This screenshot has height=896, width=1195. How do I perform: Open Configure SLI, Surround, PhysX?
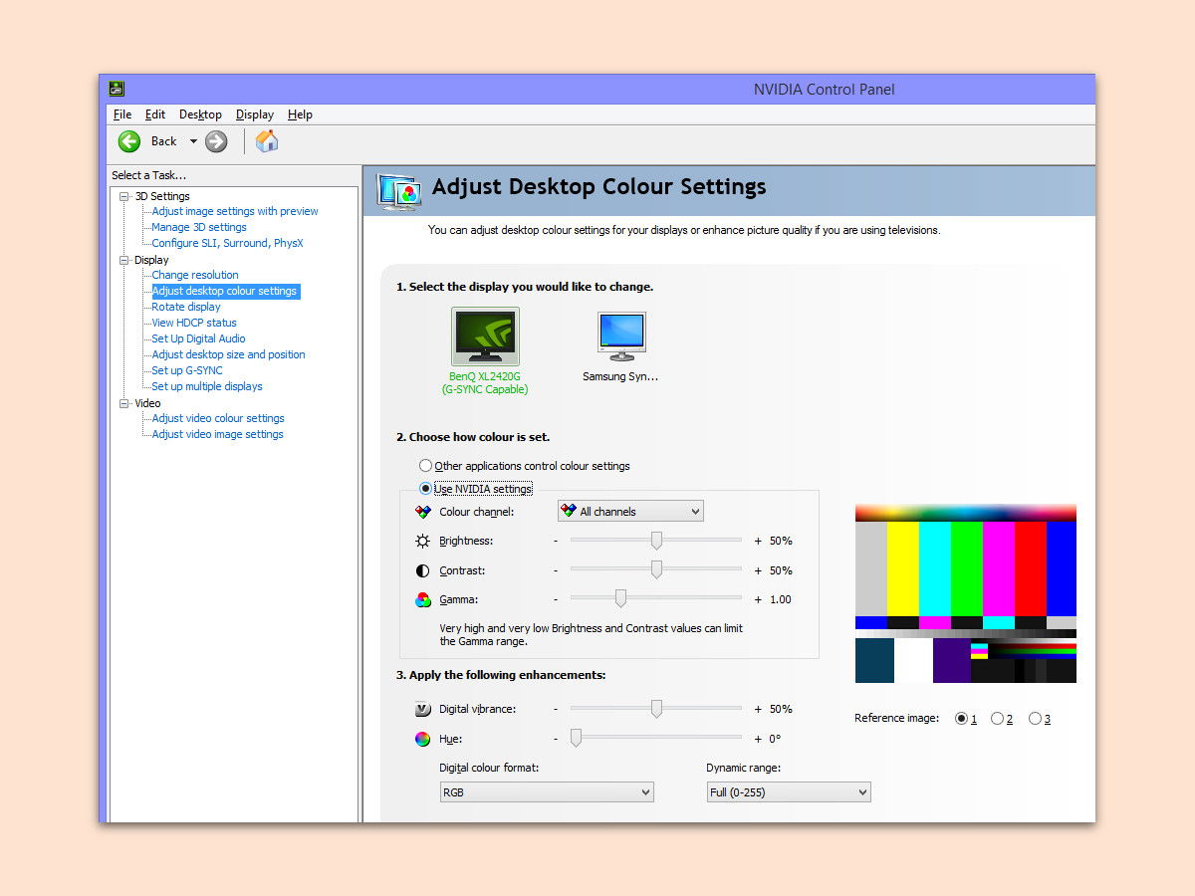[x=227, y=243]
